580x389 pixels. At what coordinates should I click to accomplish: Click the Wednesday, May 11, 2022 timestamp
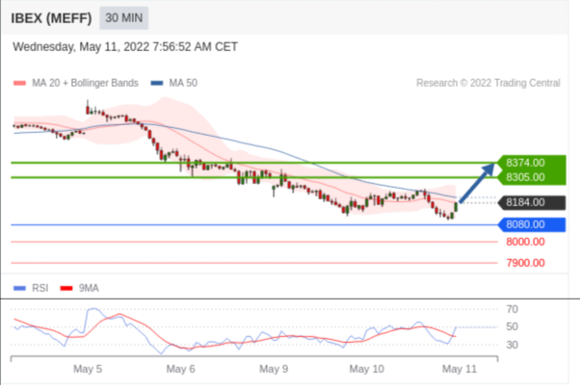coord(125,47)
